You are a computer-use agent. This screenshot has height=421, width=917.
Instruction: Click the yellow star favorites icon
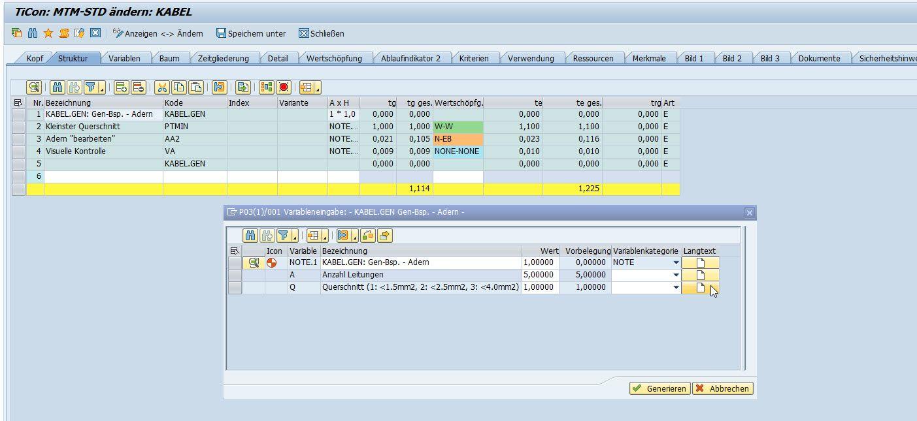pos(48,33)
